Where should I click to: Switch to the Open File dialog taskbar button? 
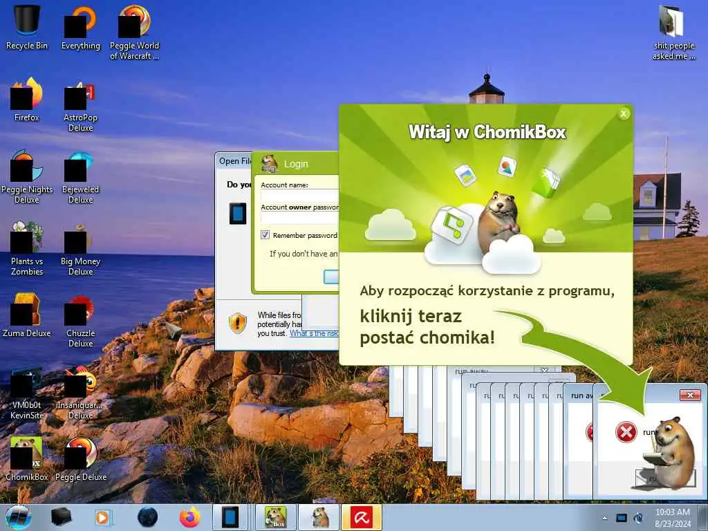230,517
